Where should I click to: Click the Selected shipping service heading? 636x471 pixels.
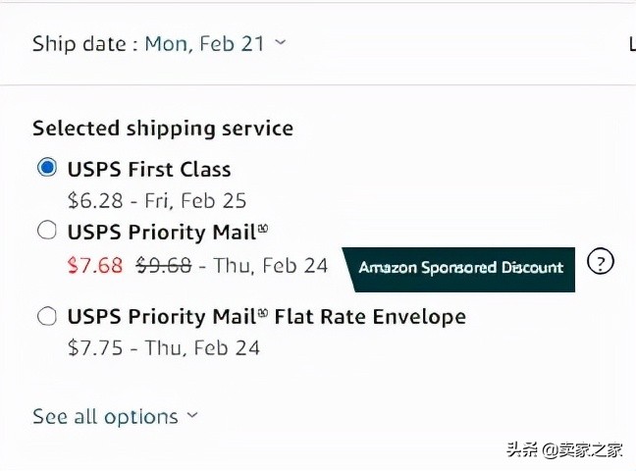tap(162, 129)
